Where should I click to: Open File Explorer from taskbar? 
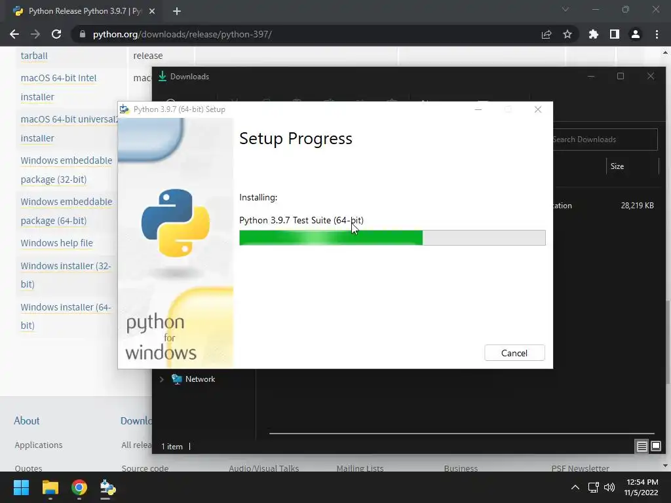point(50,487)
